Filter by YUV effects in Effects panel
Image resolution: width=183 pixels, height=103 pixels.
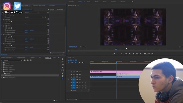[31, 60]
